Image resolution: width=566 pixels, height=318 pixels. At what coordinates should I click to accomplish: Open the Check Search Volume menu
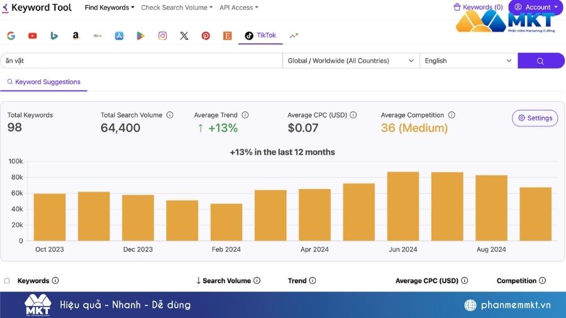pos(177,8)
